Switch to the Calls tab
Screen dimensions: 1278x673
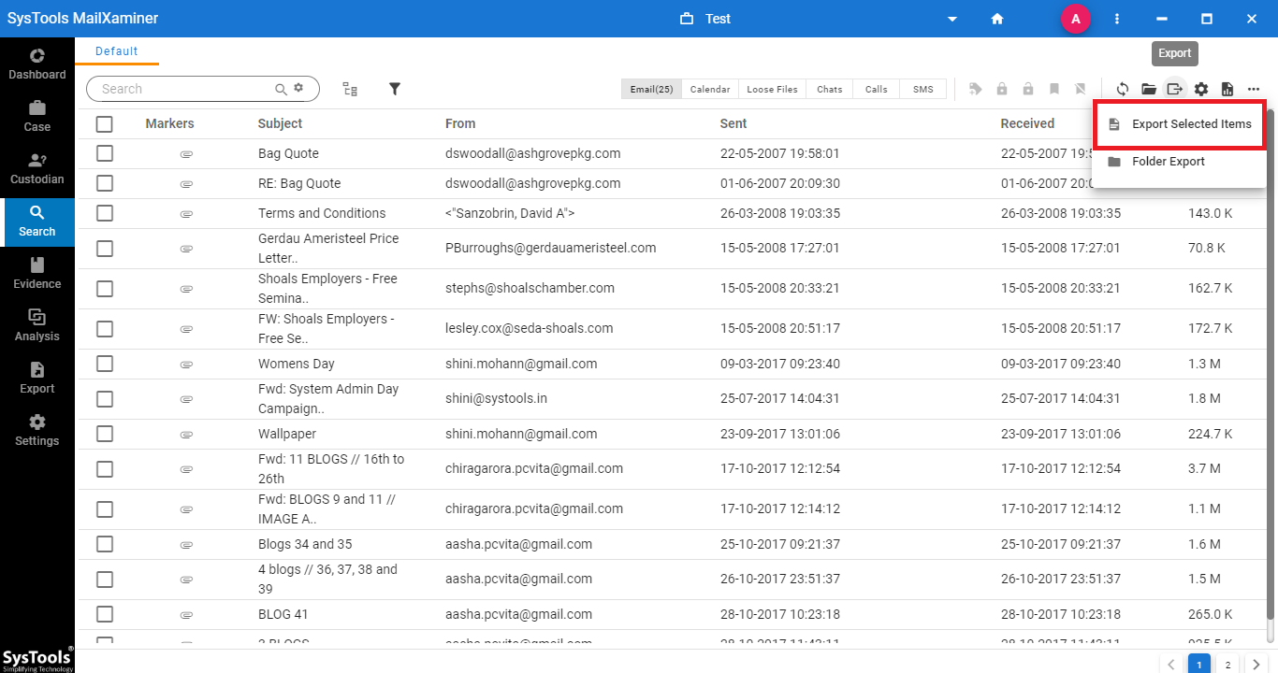877,89
